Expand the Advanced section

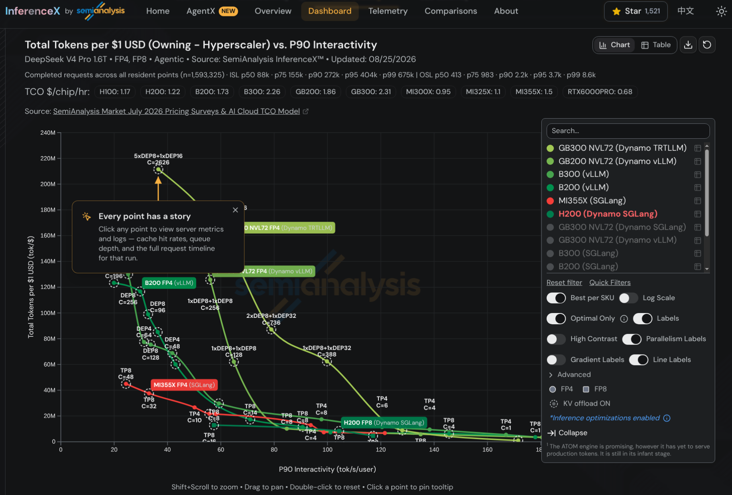point(570,375)
